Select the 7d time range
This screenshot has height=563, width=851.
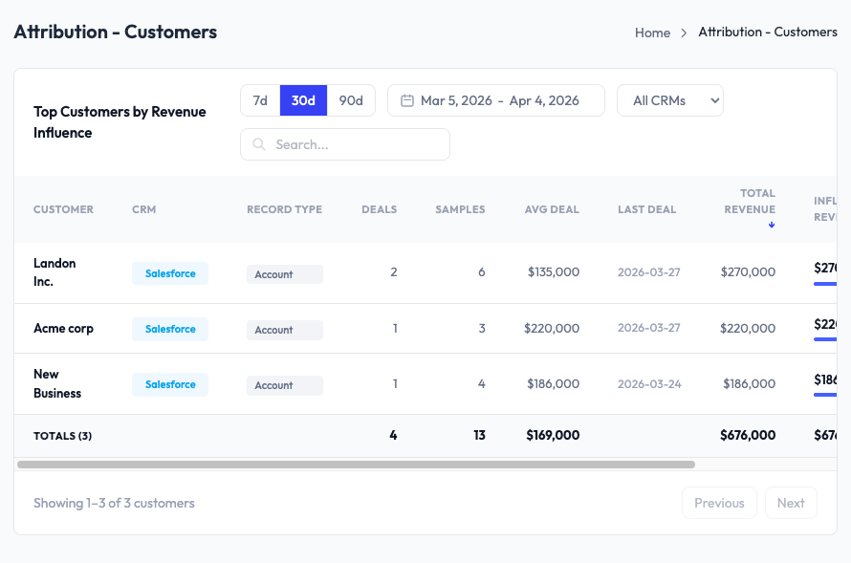click(259, 99)
